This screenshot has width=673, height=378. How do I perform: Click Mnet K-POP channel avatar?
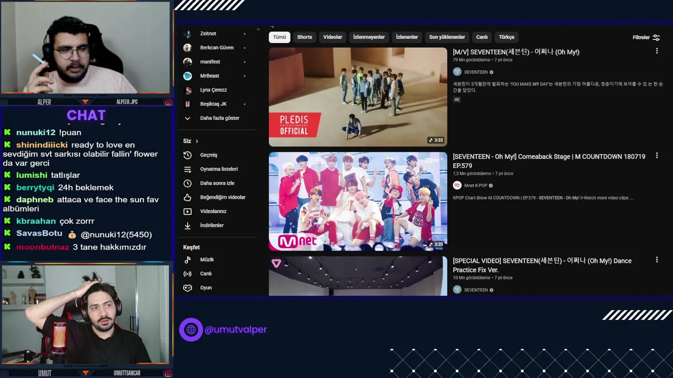coord(457,185)
